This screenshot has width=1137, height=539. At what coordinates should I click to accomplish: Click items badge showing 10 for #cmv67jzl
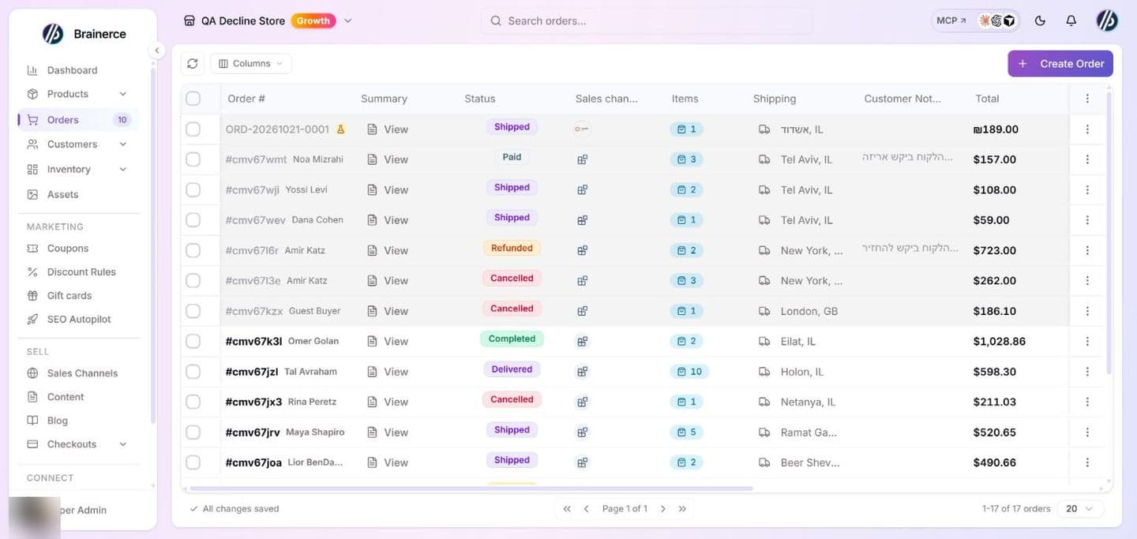(689, 372)
